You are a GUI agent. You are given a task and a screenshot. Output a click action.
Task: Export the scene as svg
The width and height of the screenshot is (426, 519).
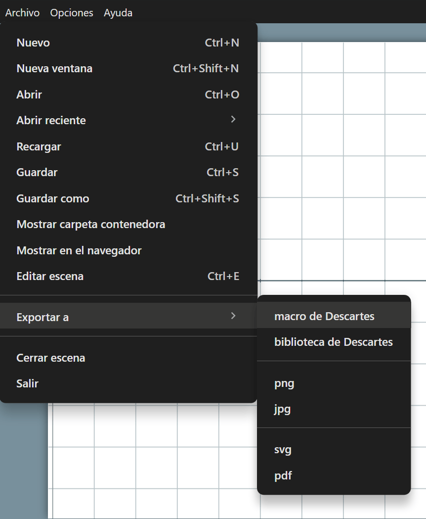pyautogui.click(x=283, y=450)
